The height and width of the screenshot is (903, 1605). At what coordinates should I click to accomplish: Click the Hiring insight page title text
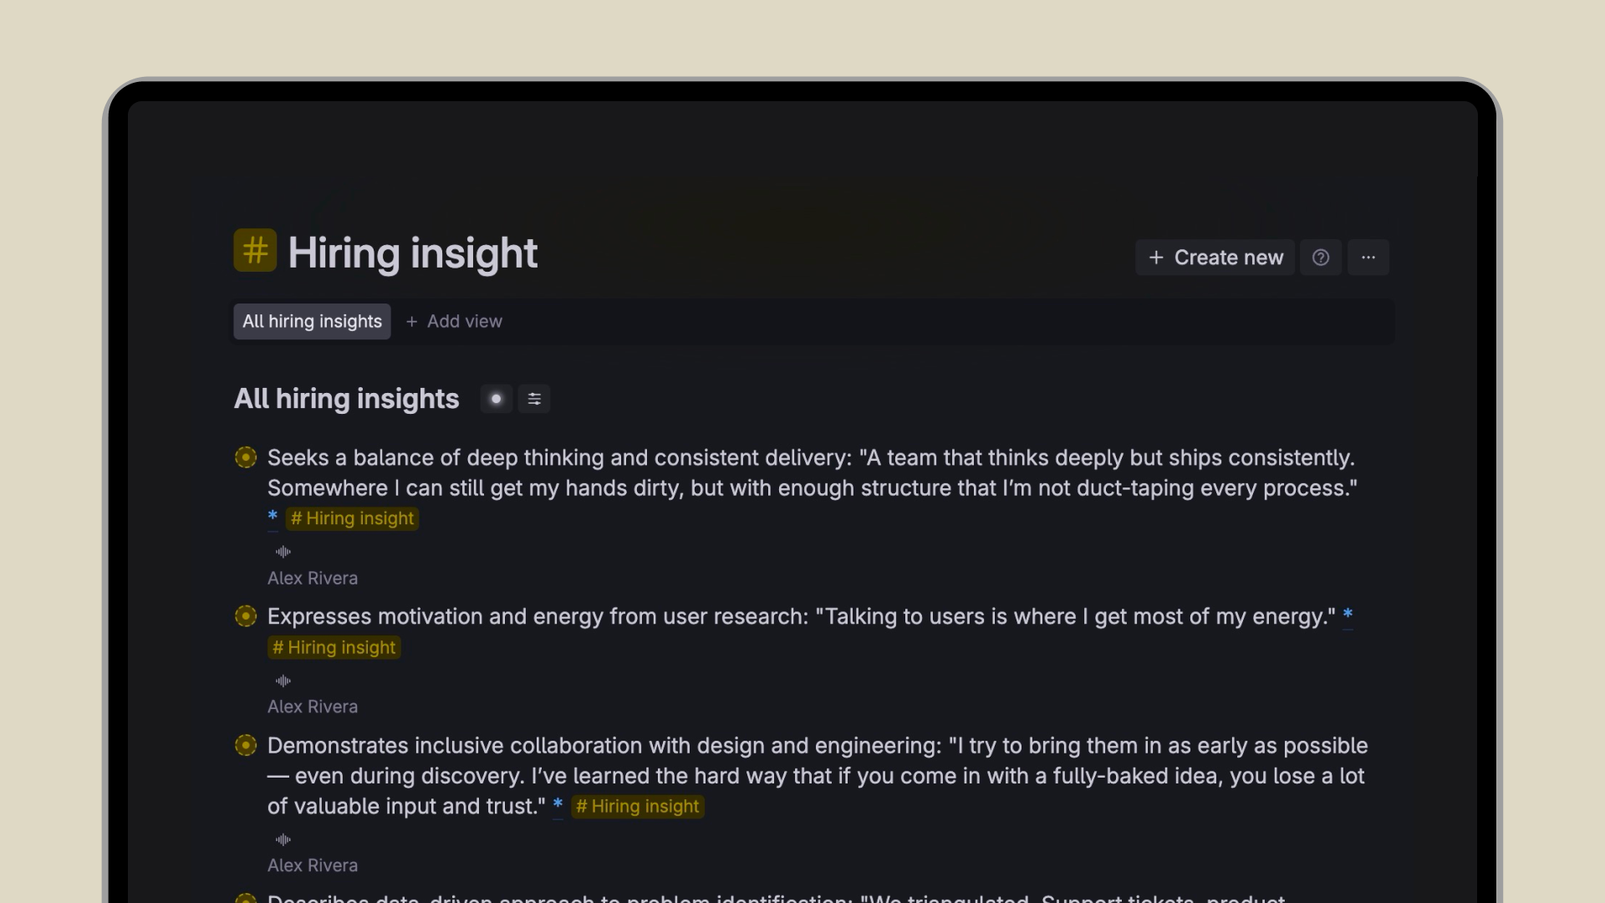coord(413,253)
